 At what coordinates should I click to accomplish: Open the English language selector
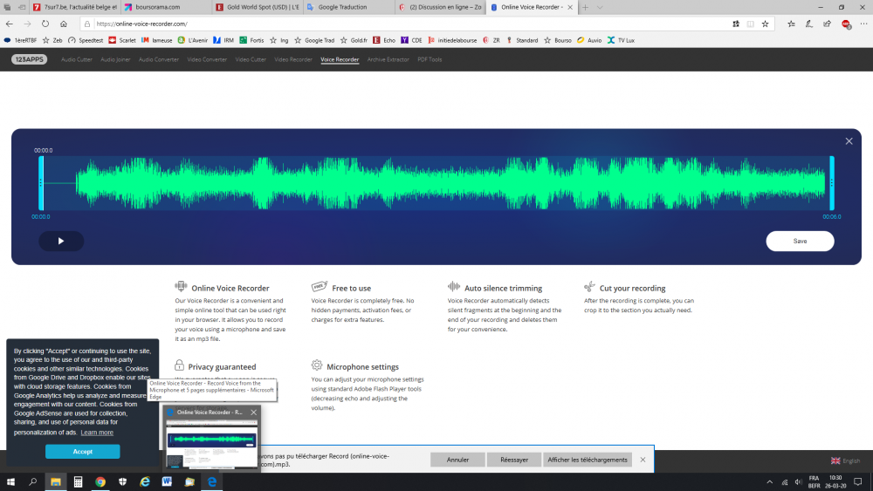845,460
